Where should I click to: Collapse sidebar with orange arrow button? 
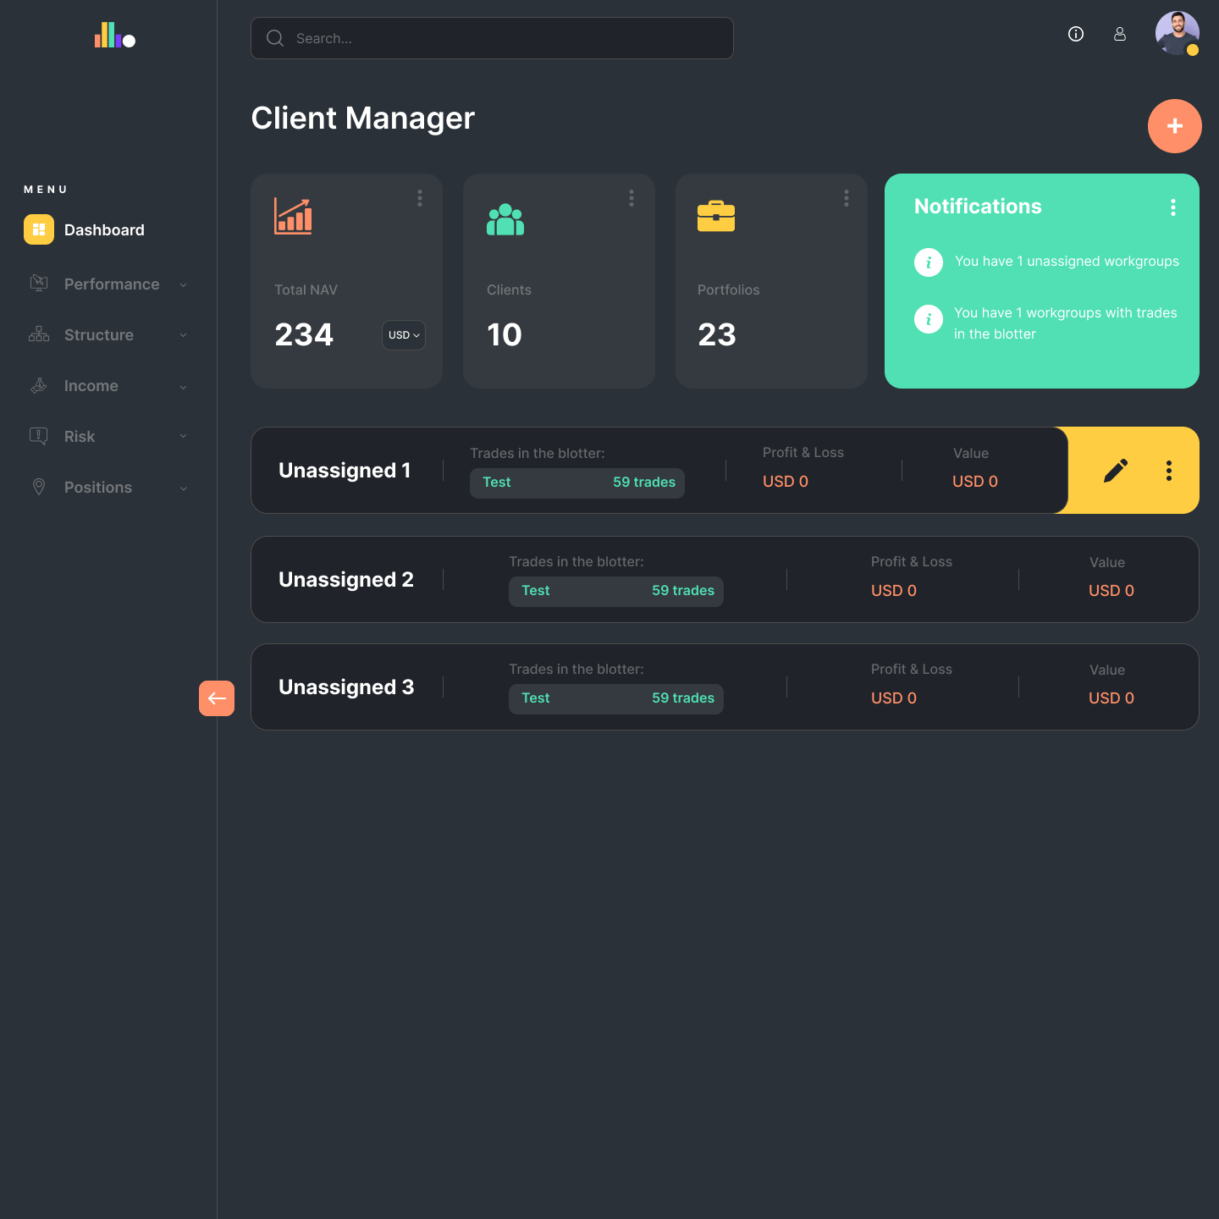[x=217, y=698]
